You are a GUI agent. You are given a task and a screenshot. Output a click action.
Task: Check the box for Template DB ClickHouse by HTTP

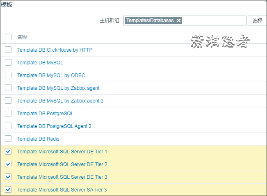[x=8, y=50]
